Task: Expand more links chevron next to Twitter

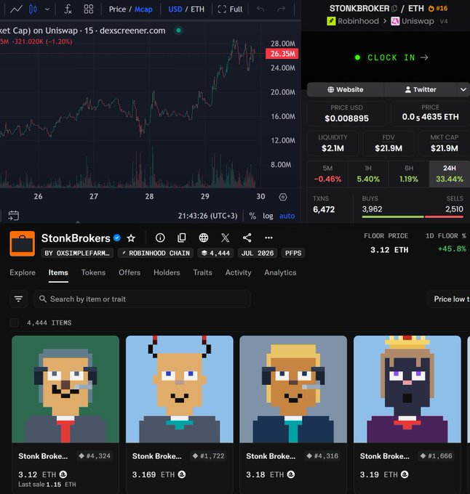Action: point(463,89)
